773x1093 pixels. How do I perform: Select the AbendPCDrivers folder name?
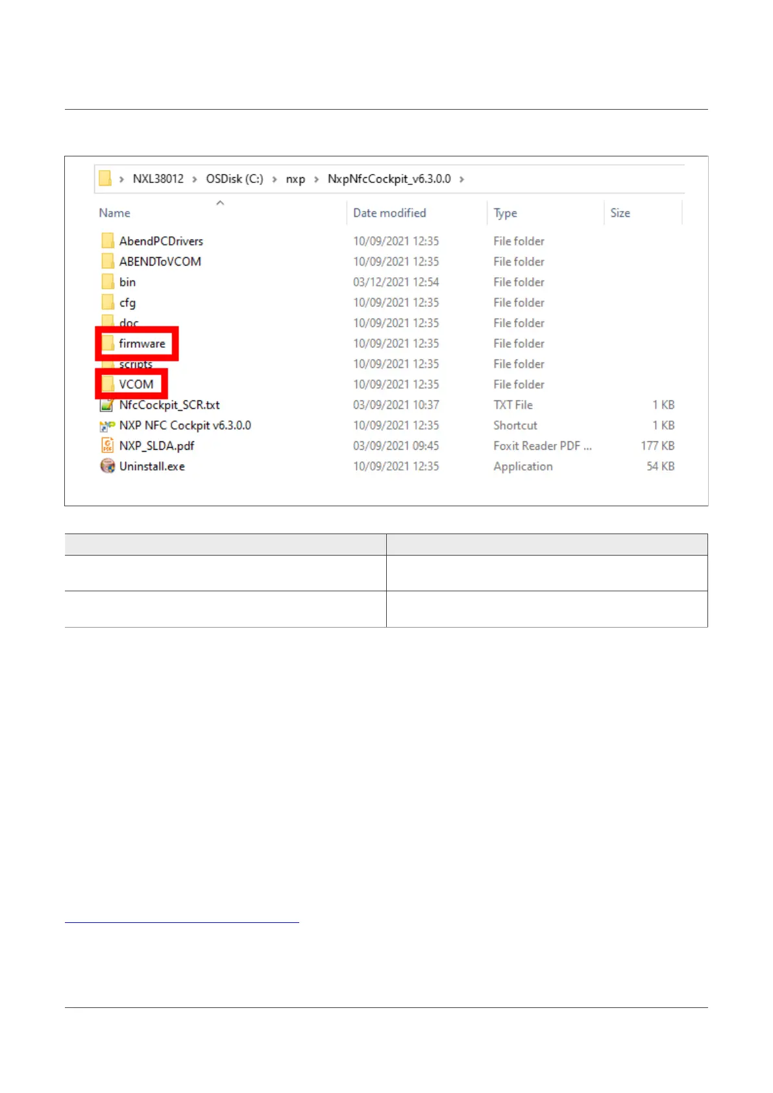[161, 241]
